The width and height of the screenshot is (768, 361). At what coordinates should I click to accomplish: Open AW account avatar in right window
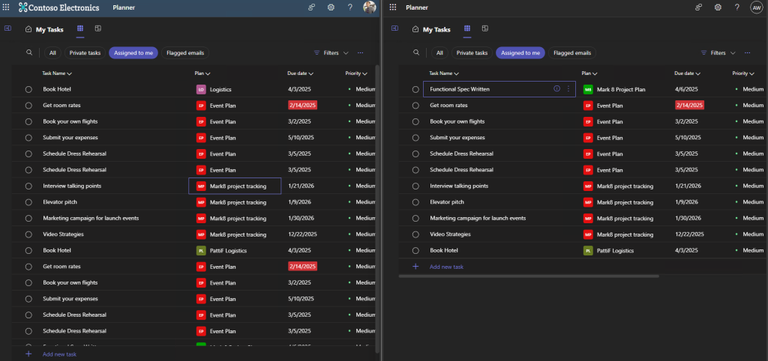[756, 7]
